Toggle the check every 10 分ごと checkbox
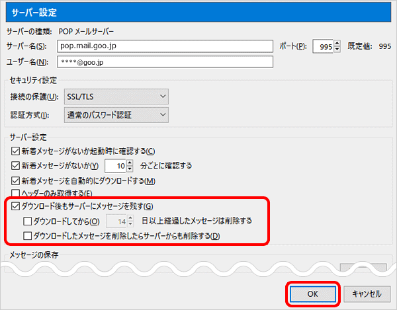Screen dimensions: 397x310 click(17, 166)
